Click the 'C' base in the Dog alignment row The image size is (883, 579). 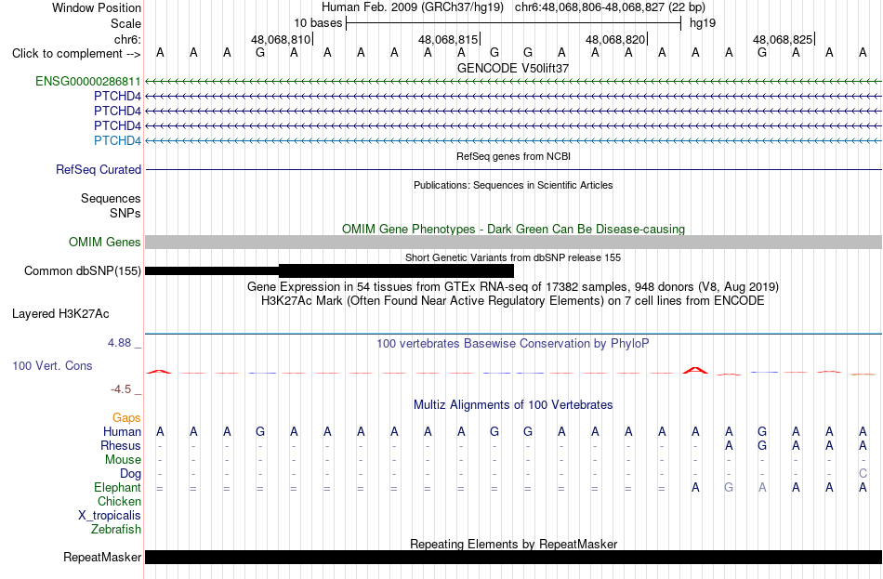coord(863,474)
